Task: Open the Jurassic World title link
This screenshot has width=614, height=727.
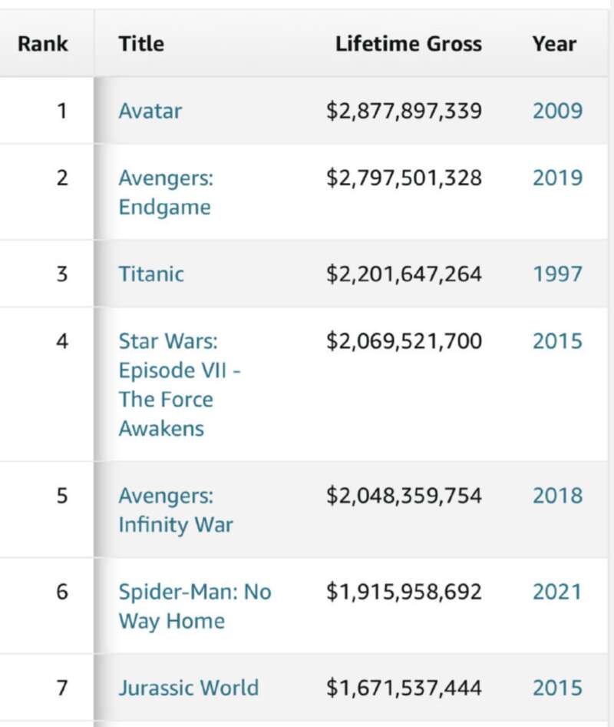Action: click(x=189, y=688)
